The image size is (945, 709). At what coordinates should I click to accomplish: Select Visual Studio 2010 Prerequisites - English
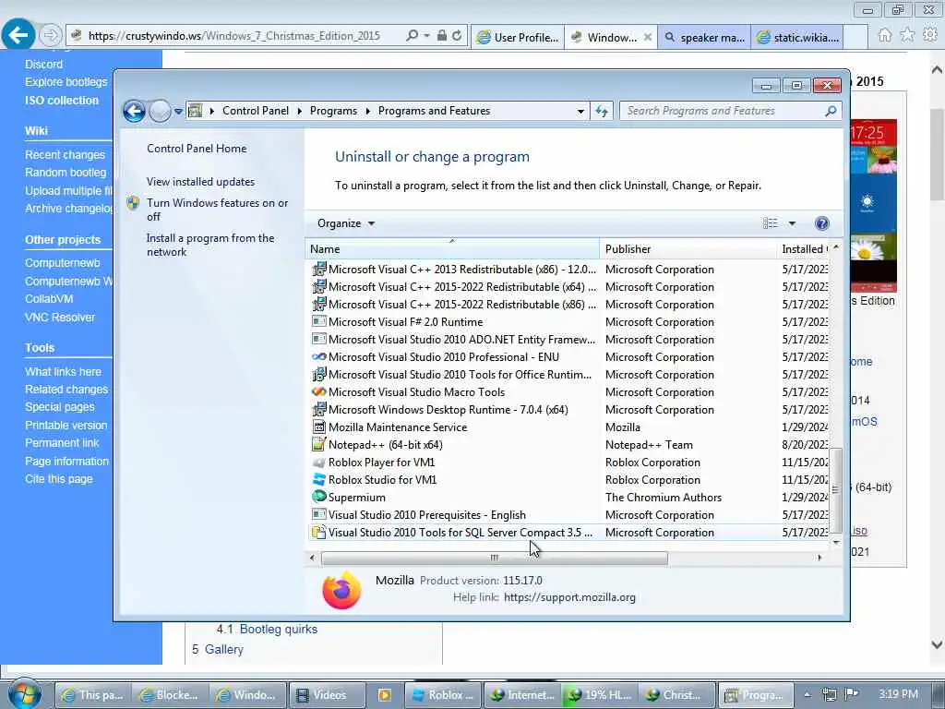569,515
